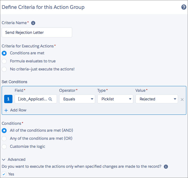
Task: Click the Set Conditions label
Action: (14, 82)
